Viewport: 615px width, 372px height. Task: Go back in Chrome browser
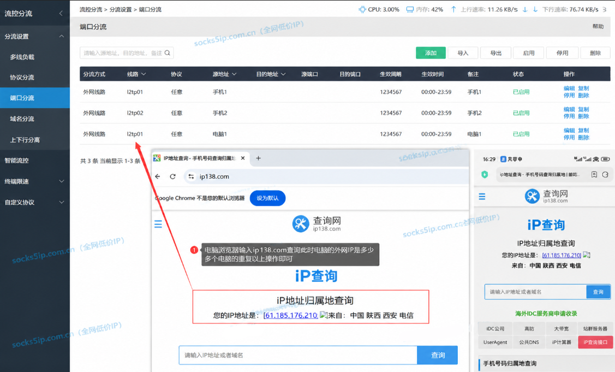(158, 176)
